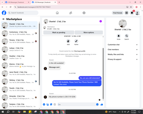Open the Facebook menu grid icon
Viewport: 143px width, 114px height.
pyautogui.click(x=126, y=13)
